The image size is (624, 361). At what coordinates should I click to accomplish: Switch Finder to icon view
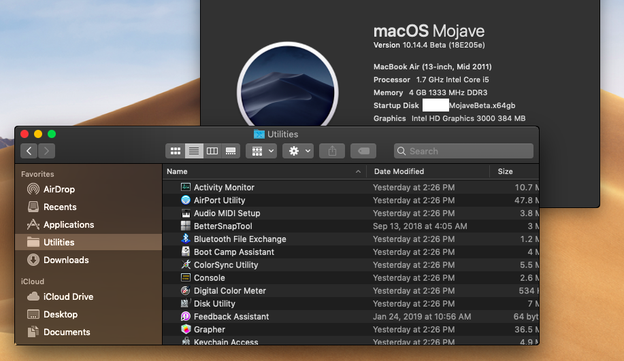tap(176, 151)
